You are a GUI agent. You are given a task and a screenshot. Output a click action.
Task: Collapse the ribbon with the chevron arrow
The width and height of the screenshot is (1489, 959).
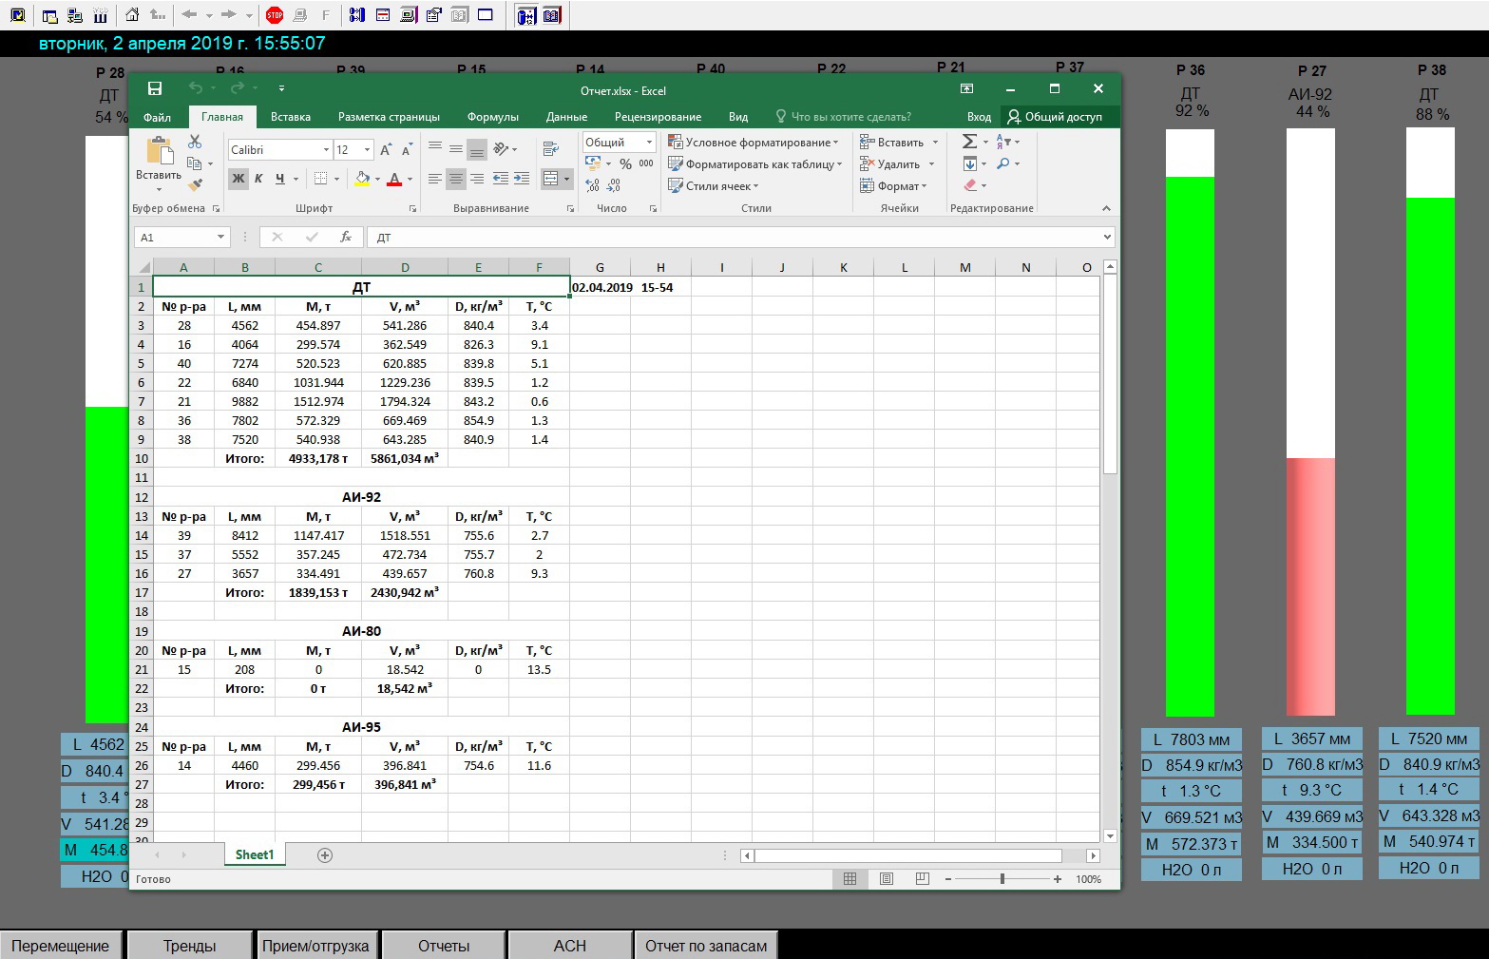click(1106, 208)
